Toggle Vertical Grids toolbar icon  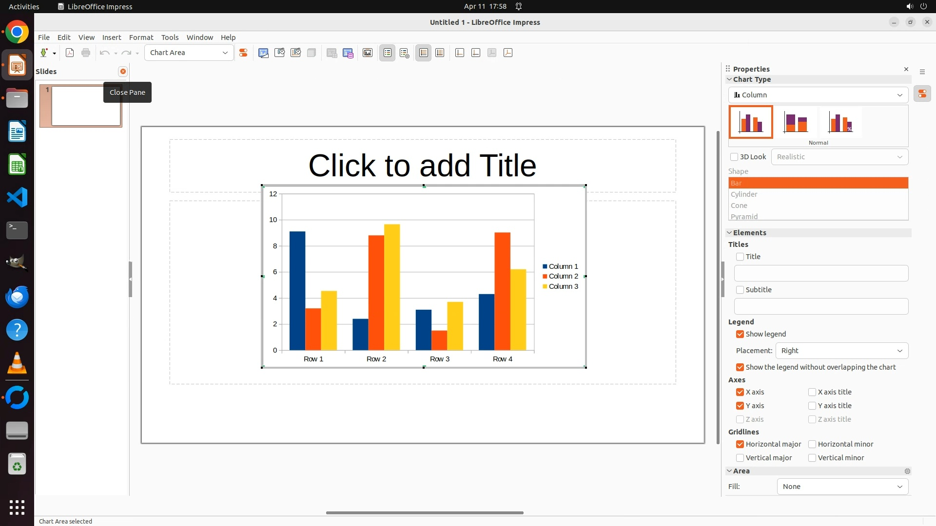tap(440, 53)
